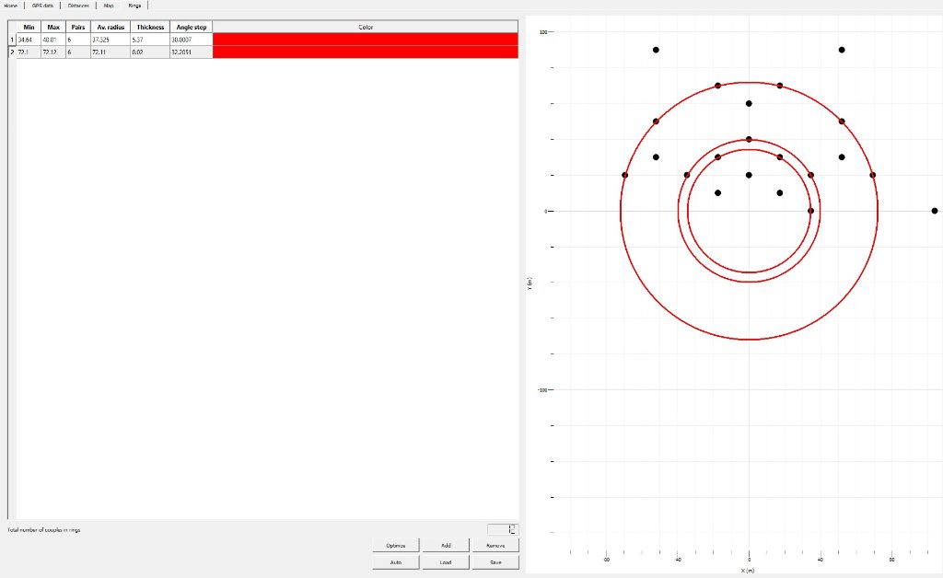Click the red color cell of ring 2
This screenshot has height=578, width=943.
(365, 52)
